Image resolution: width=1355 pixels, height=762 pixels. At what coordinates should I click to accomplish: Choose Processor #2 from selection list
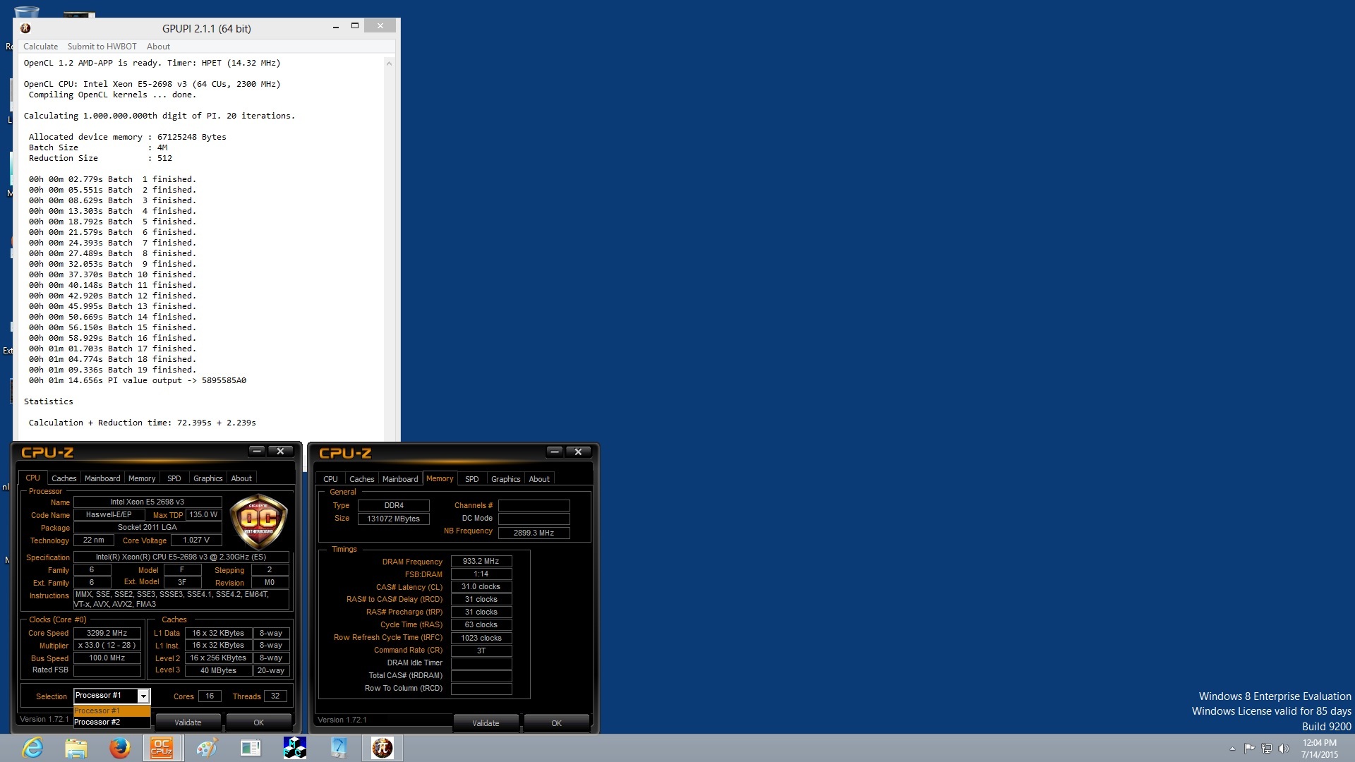pos(112,722)
